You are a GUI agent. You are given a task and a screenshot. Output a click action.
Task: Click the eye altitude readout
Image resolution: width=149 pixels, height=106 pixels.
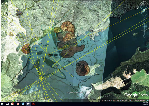(x=140, y=100)
